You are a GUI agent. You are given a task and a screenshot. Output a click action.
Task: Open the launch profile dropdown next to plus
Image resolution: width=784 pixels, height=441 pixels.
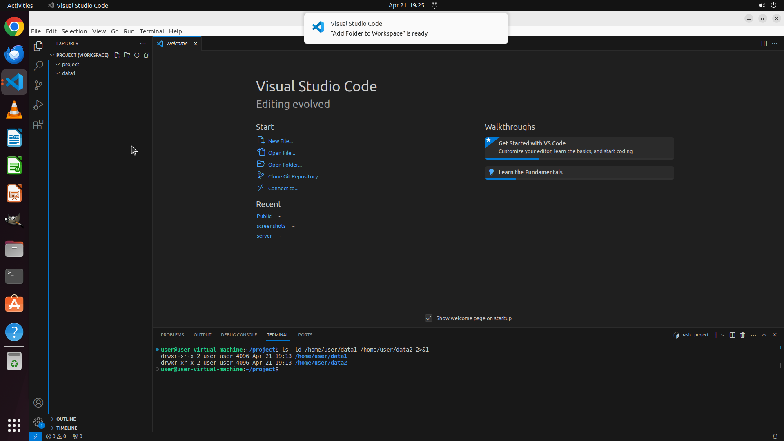pos(723,335)
